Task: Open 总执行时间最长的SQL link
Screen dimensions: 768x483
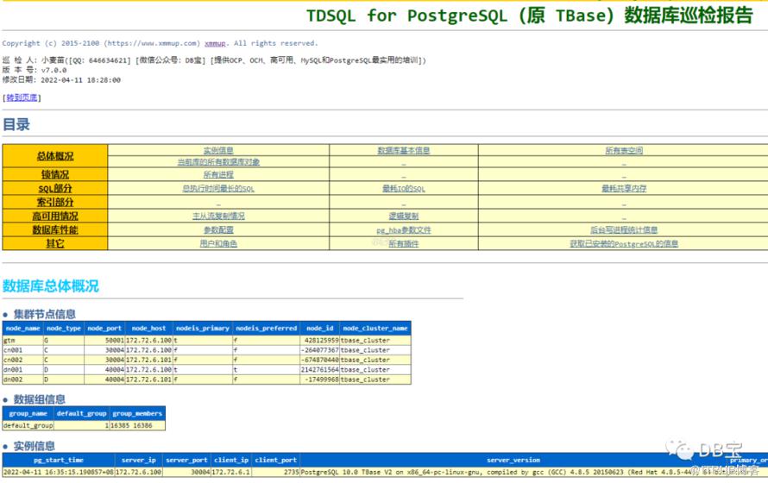Action: point(218,189)
